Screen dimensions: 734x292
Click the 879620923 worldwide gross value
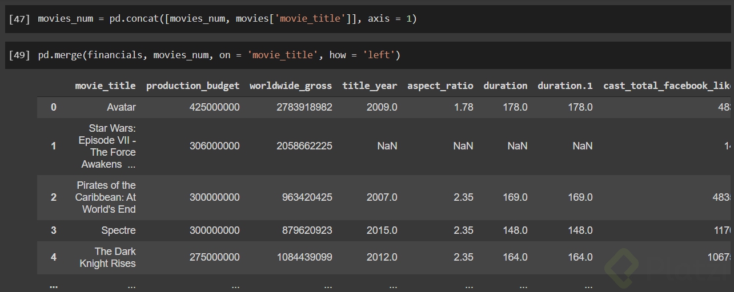pyautogui.click(x=307, y=230)
